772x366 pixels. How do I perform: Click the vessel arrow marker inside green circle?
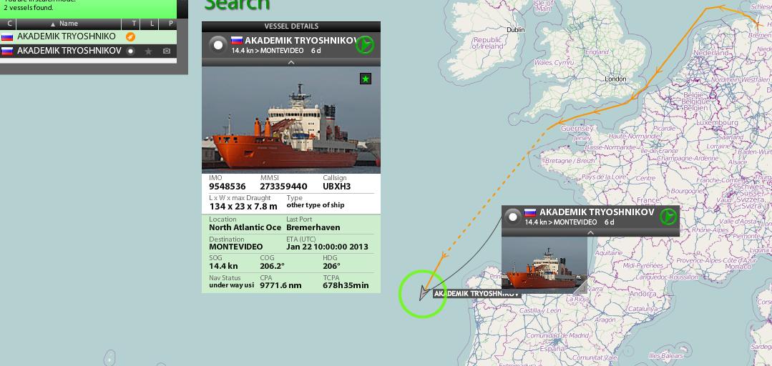(x=423, y=292)
